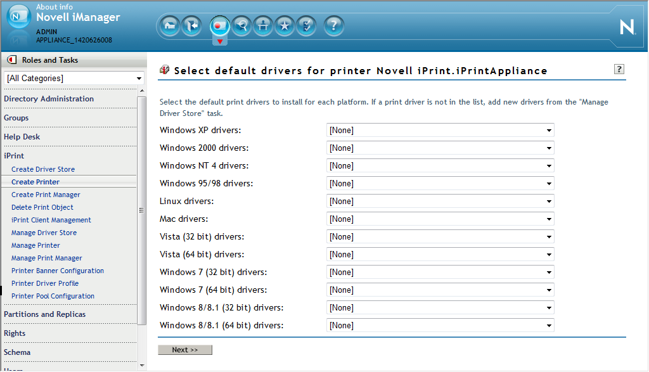Click the 'Linux drivers:' label
The height and width of the screenshot is (372, 649).
click(x=187, y=202)
